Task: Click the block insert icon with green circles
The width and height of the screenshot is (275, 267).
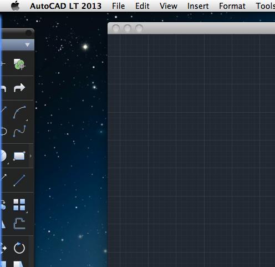Action: [19, 64]
